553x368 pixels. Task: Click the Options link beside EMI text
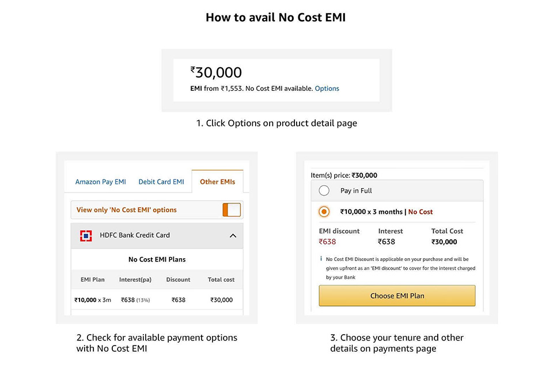[327, 89]
